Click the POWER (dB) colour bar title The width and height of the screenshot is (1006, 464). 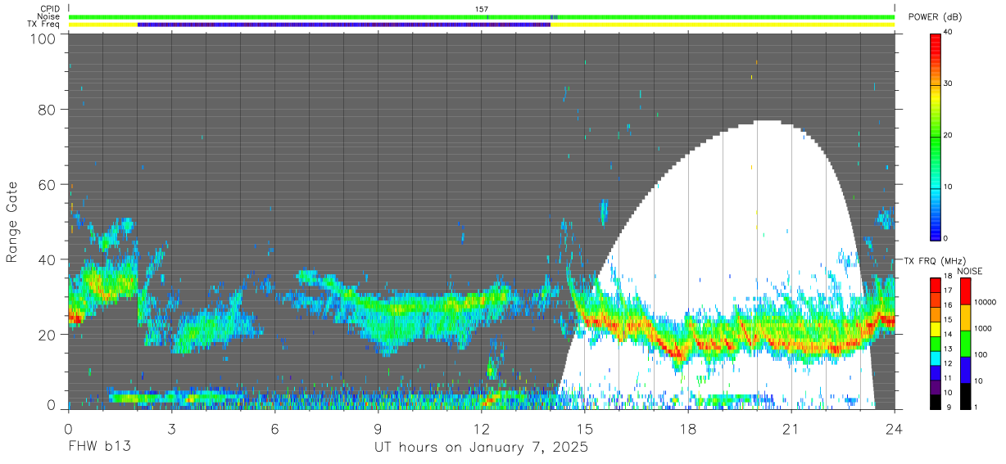(936, 16)
